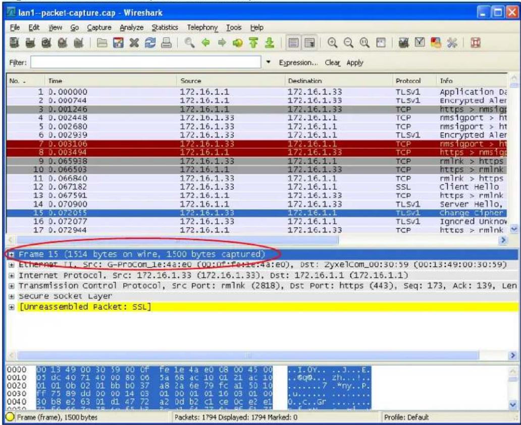The image size is (521, 425).
Task: Expand the Frame 15 tree node
Action: [x=11, y=254]
